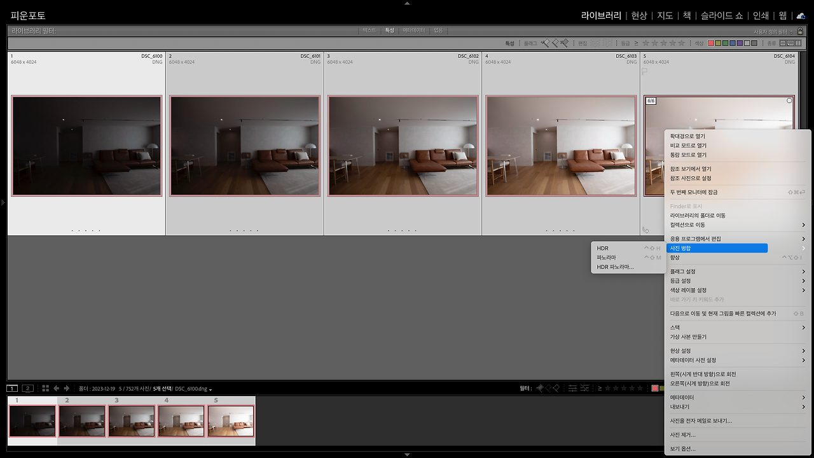Choose HDR 파노라마 from the merge submenu
Viewport: 814px width, 458px height.
point(628,267)
